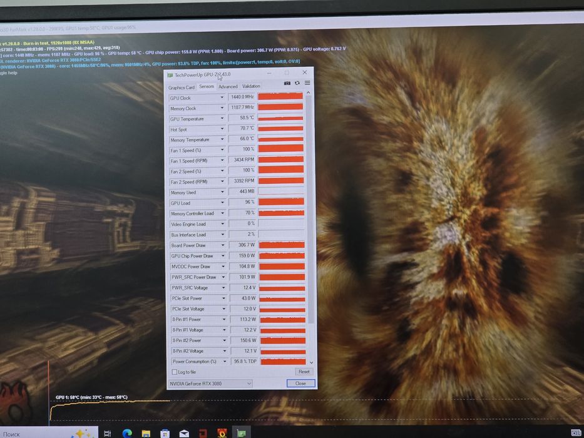Image resolution: width=584 pixels, height=438 pixels.
Task: Click the 70 % Memory Controller Load value
Action: pyautogui.click(x=242, y=213)
